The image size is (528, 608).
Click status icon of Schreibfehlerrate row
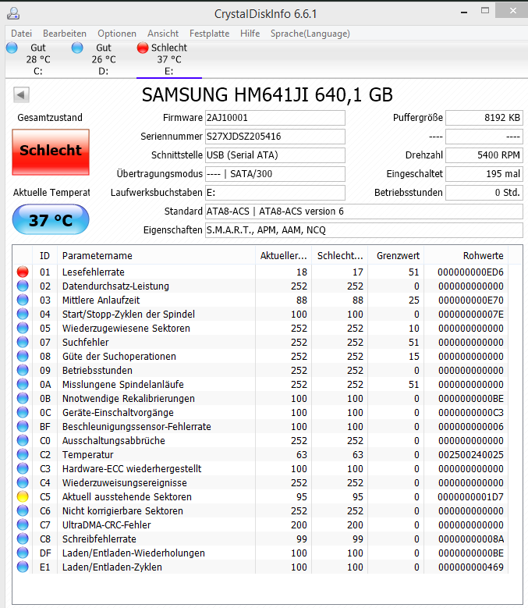pos(23,539)
